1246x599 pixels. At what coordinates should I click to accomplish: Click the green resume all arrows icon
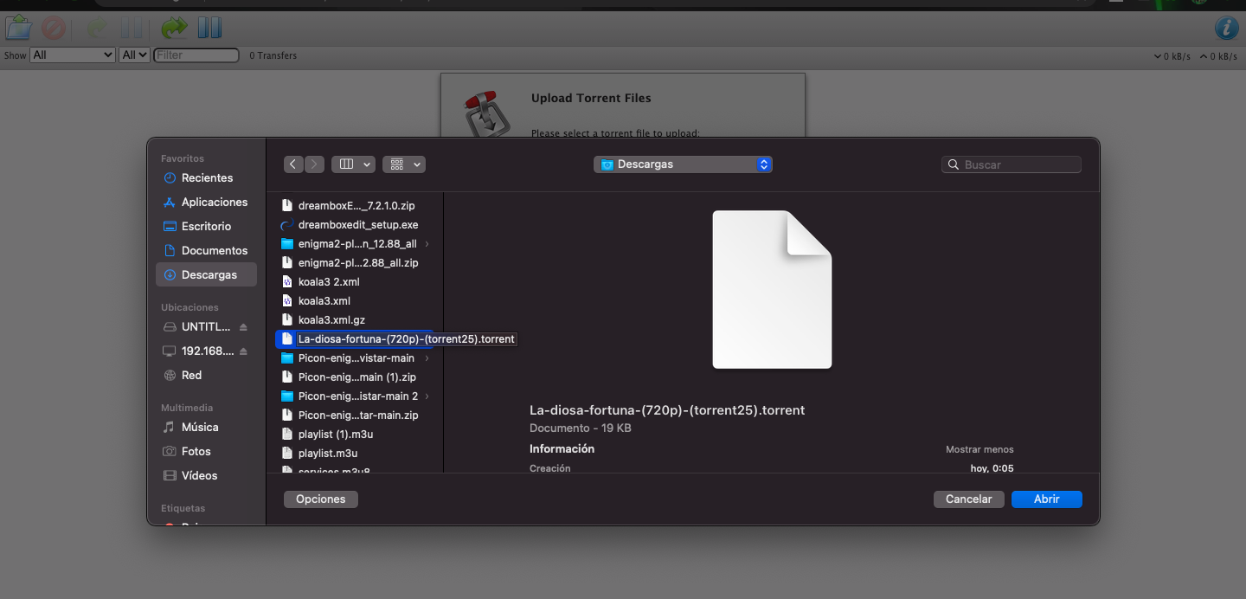click(174, 28)
